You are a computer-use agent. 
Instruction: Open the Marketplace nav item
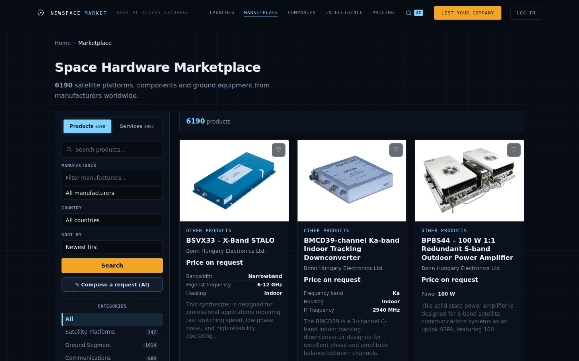[x=261, y=13]
